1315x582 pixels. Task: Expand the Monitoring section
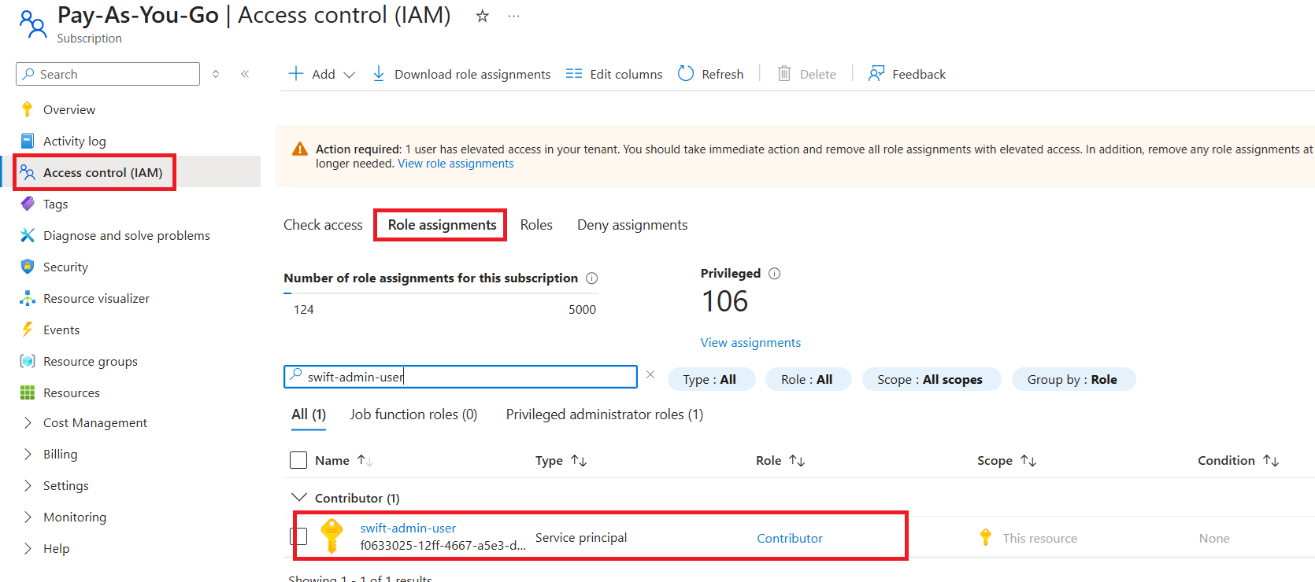(x=28, y=517)
